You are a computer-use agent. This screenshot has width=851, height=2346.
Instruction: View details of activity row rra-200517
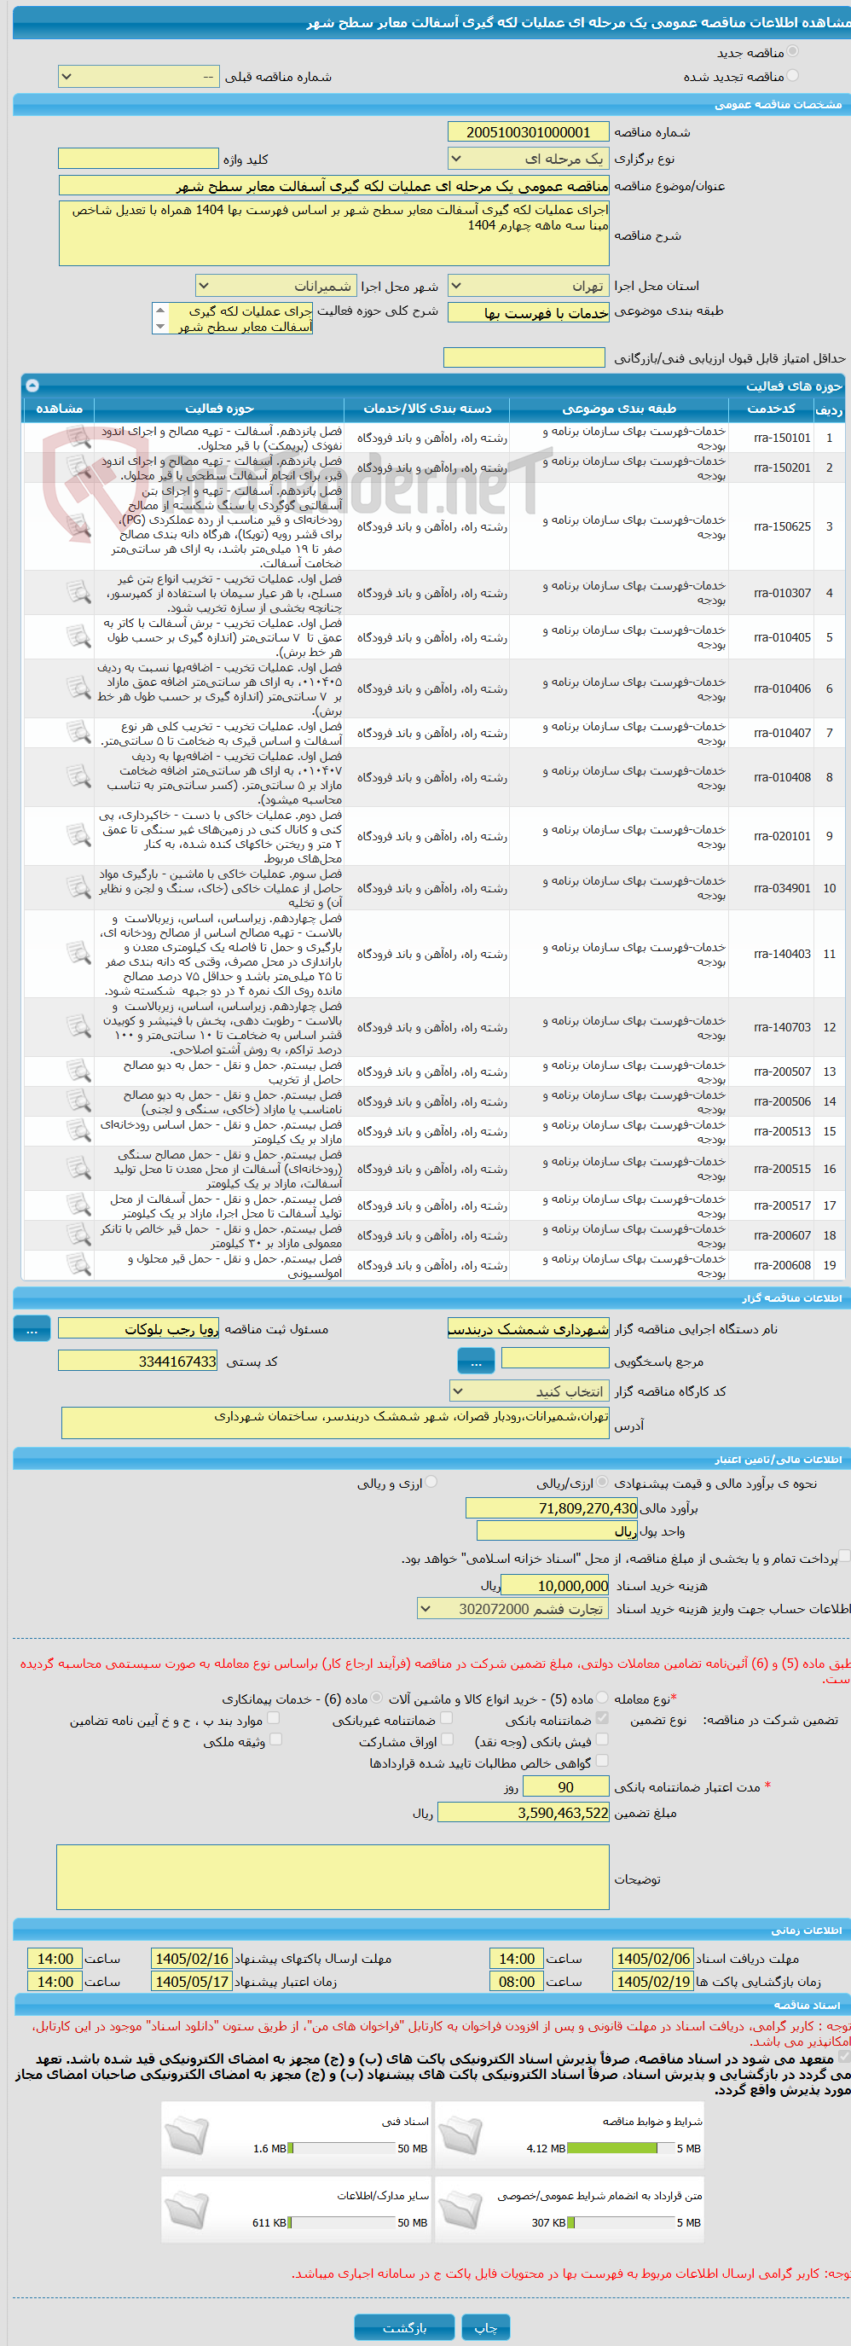click(x=78, y=1205)
